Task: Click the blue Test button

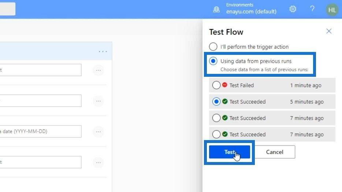Action: [230, 152]
